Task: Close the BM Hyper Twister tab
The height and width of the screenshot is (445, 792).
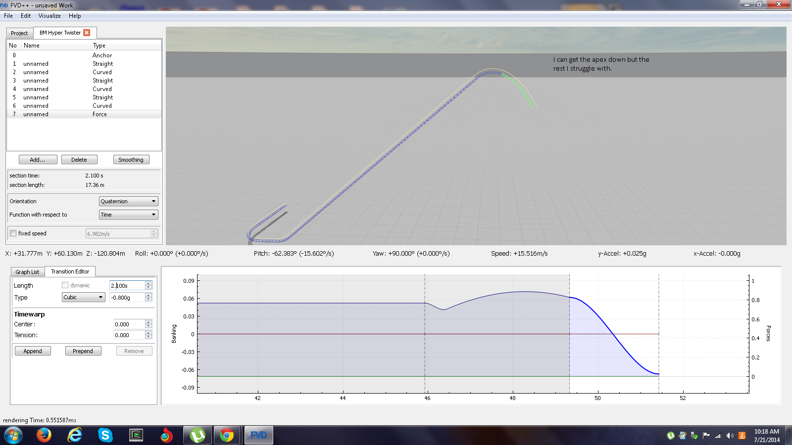Action: click(x=87, y=33)
